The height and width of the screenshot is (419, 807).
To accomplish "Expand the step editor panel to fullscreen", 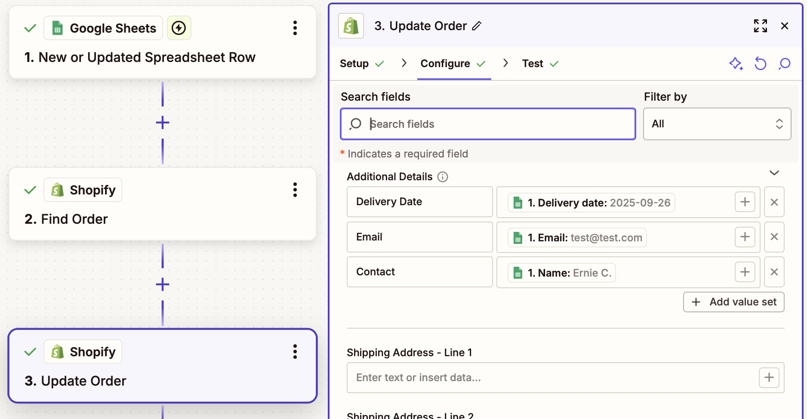I will tap(761, 26).
